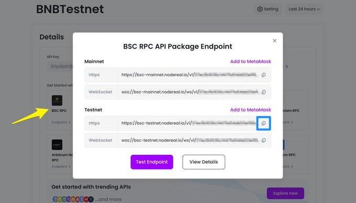Expand the BSC RPC Endpoint chevron
The width and height of the screenshot is (356, 203).
pos(70,122)
